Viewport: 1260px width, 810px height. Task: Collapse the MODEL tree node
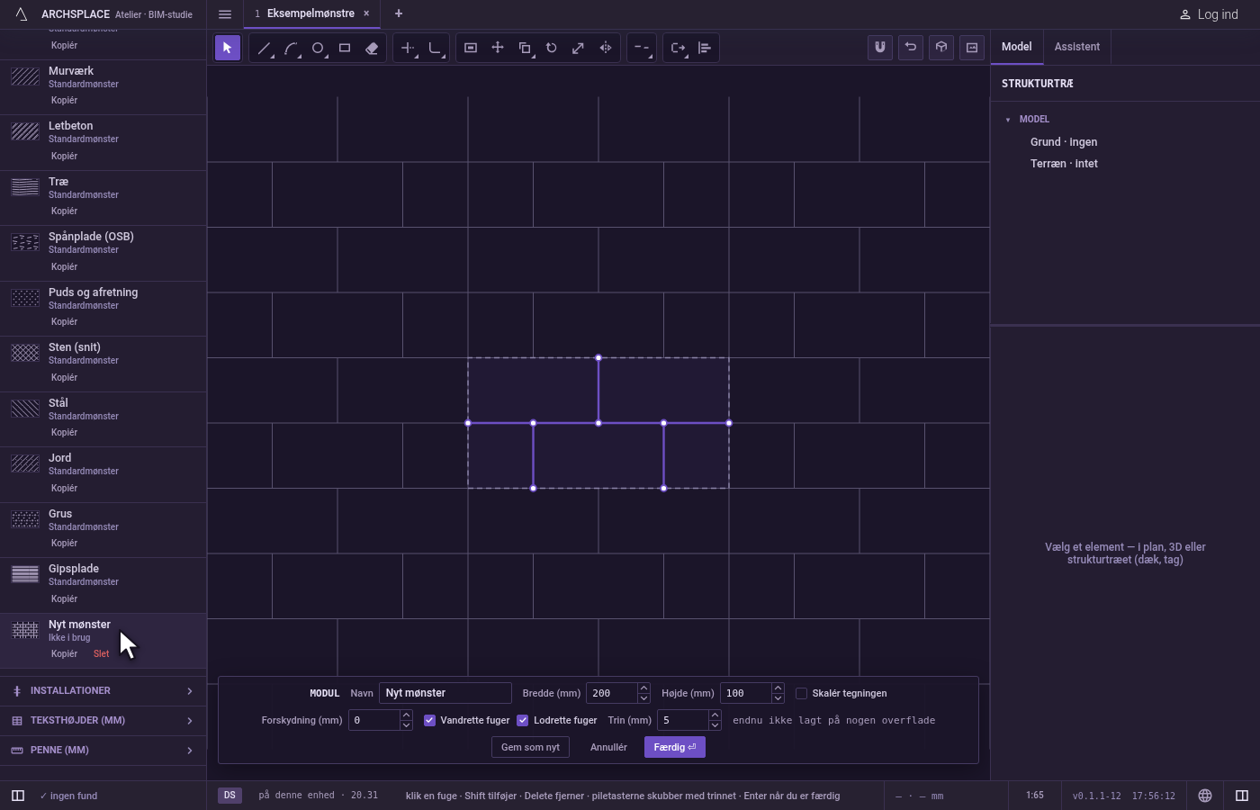pyautogui.click(x=1008, y=120)
